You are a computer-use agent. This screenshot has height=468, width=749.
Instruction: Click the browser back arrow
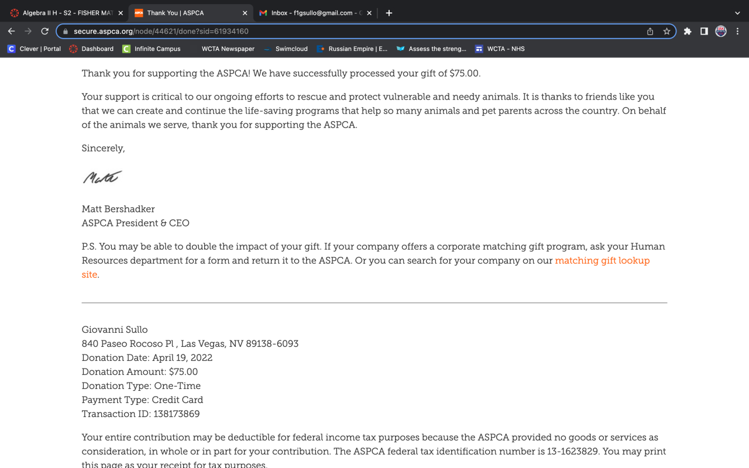11,31
